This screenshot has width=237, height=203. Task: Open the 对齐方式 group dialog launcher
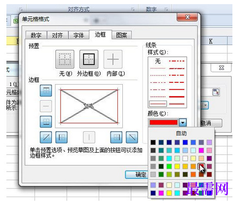(132, 10)
